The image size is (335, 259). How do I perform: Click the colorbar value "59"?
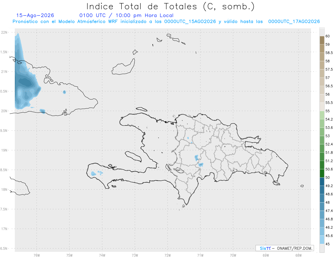(327, 44)
